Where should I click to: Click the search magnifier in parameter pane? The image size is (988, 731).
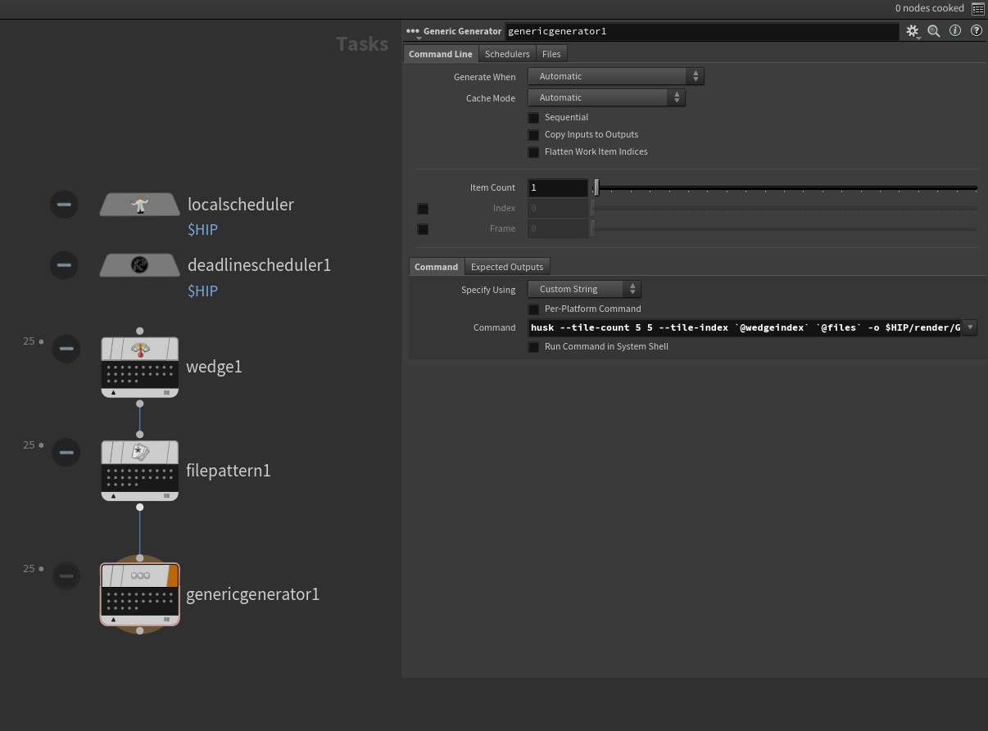coord(933,31)
